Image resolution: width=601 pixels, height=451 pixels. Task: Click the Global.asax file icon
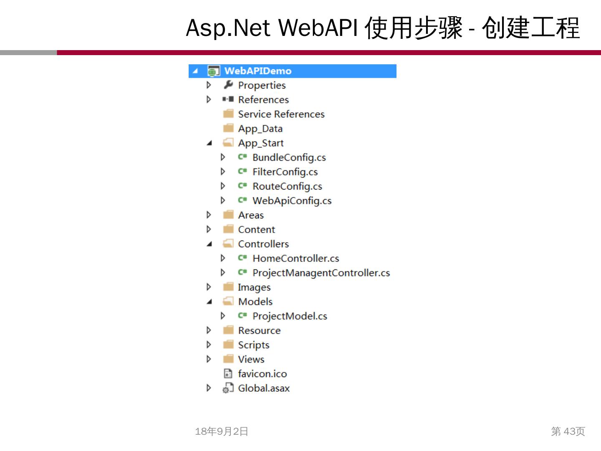pos(228,388)
